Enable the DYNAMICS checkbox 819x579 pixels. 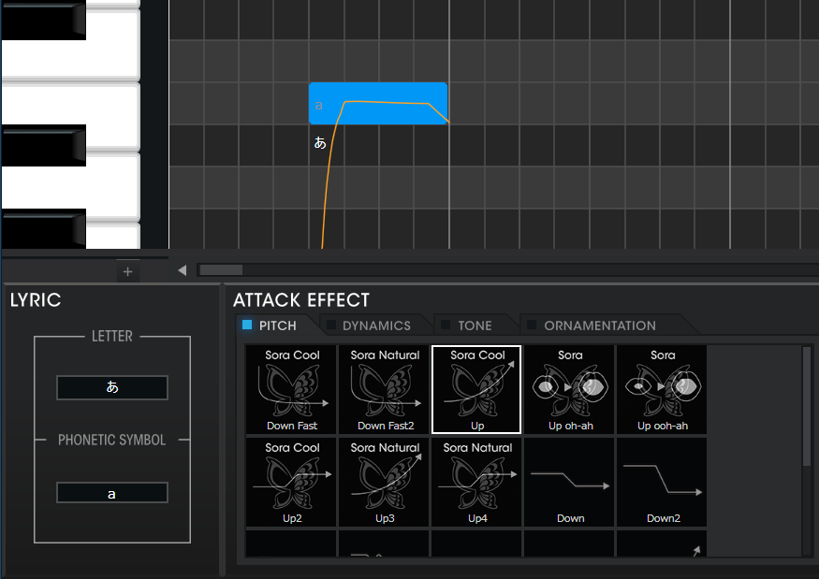[331, 325]
